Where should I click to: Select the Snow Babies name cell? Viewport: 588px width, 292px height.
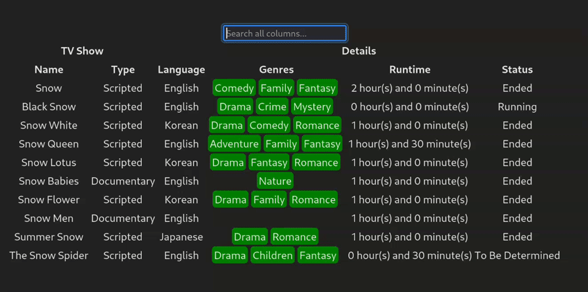point(49,181)
